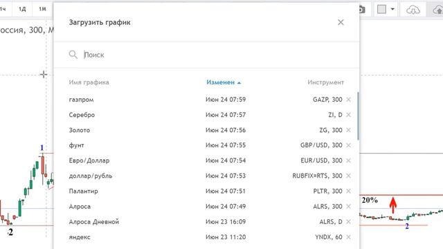
Task: Sort list by Инструмент column
Action: point(325,82)
